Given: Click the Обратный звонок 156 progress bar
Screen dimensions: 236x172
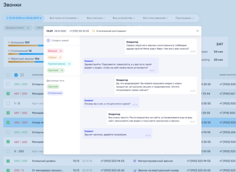Looking at the screenshot, I should pos(26,62).
